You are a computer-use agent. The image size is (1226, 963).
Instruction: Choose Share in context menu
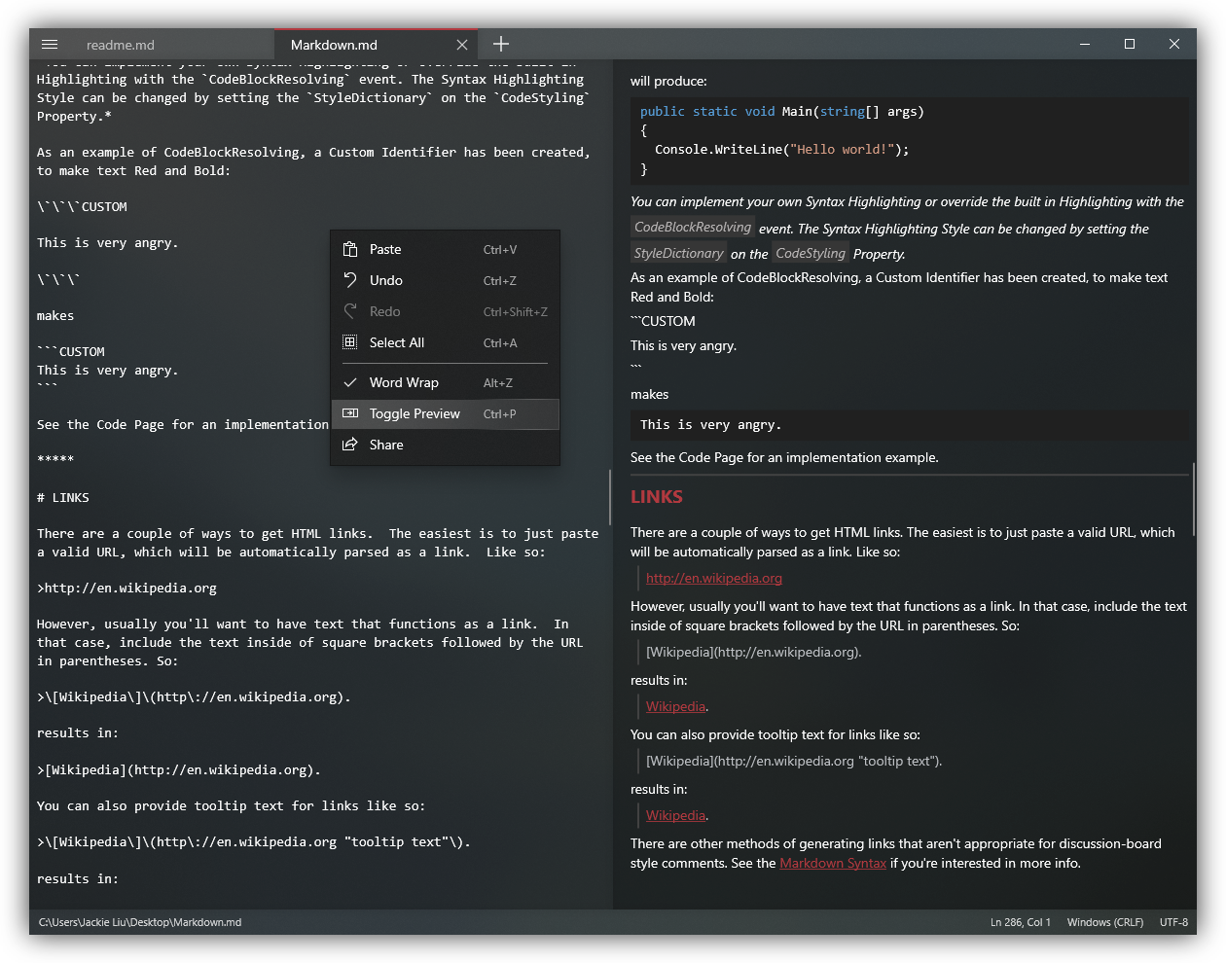445,445
